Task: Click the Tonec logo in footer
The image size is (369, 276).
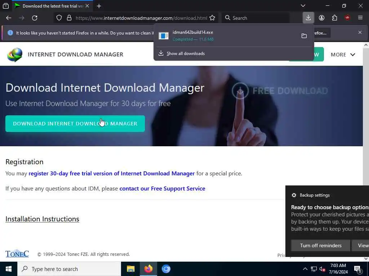Action: (17, 253)
